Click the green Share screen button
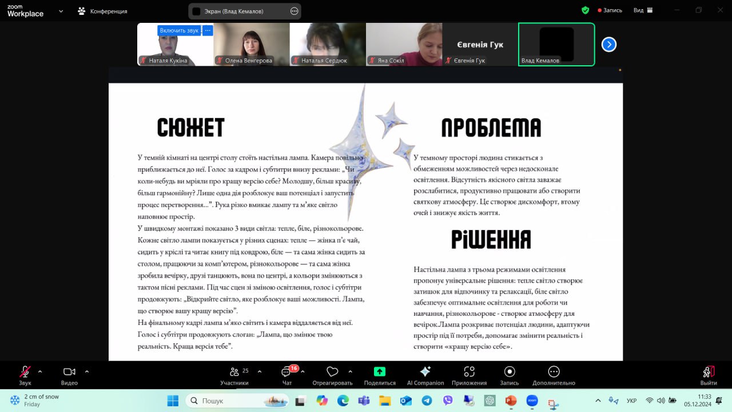 (x=380, y=373)
